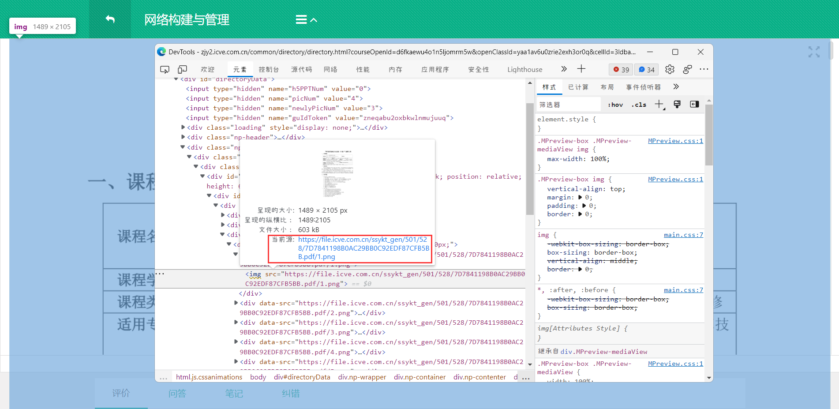
Task: Select html.js.cssanimations breadcrumb
Action: click(209, 377)
